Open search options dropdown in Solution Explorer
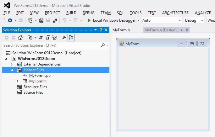Screen dimensions: 215x137 coord(107,45)
